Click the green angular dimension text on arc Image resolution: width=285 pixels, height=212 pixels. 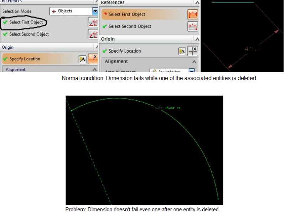tap(166, 108)
